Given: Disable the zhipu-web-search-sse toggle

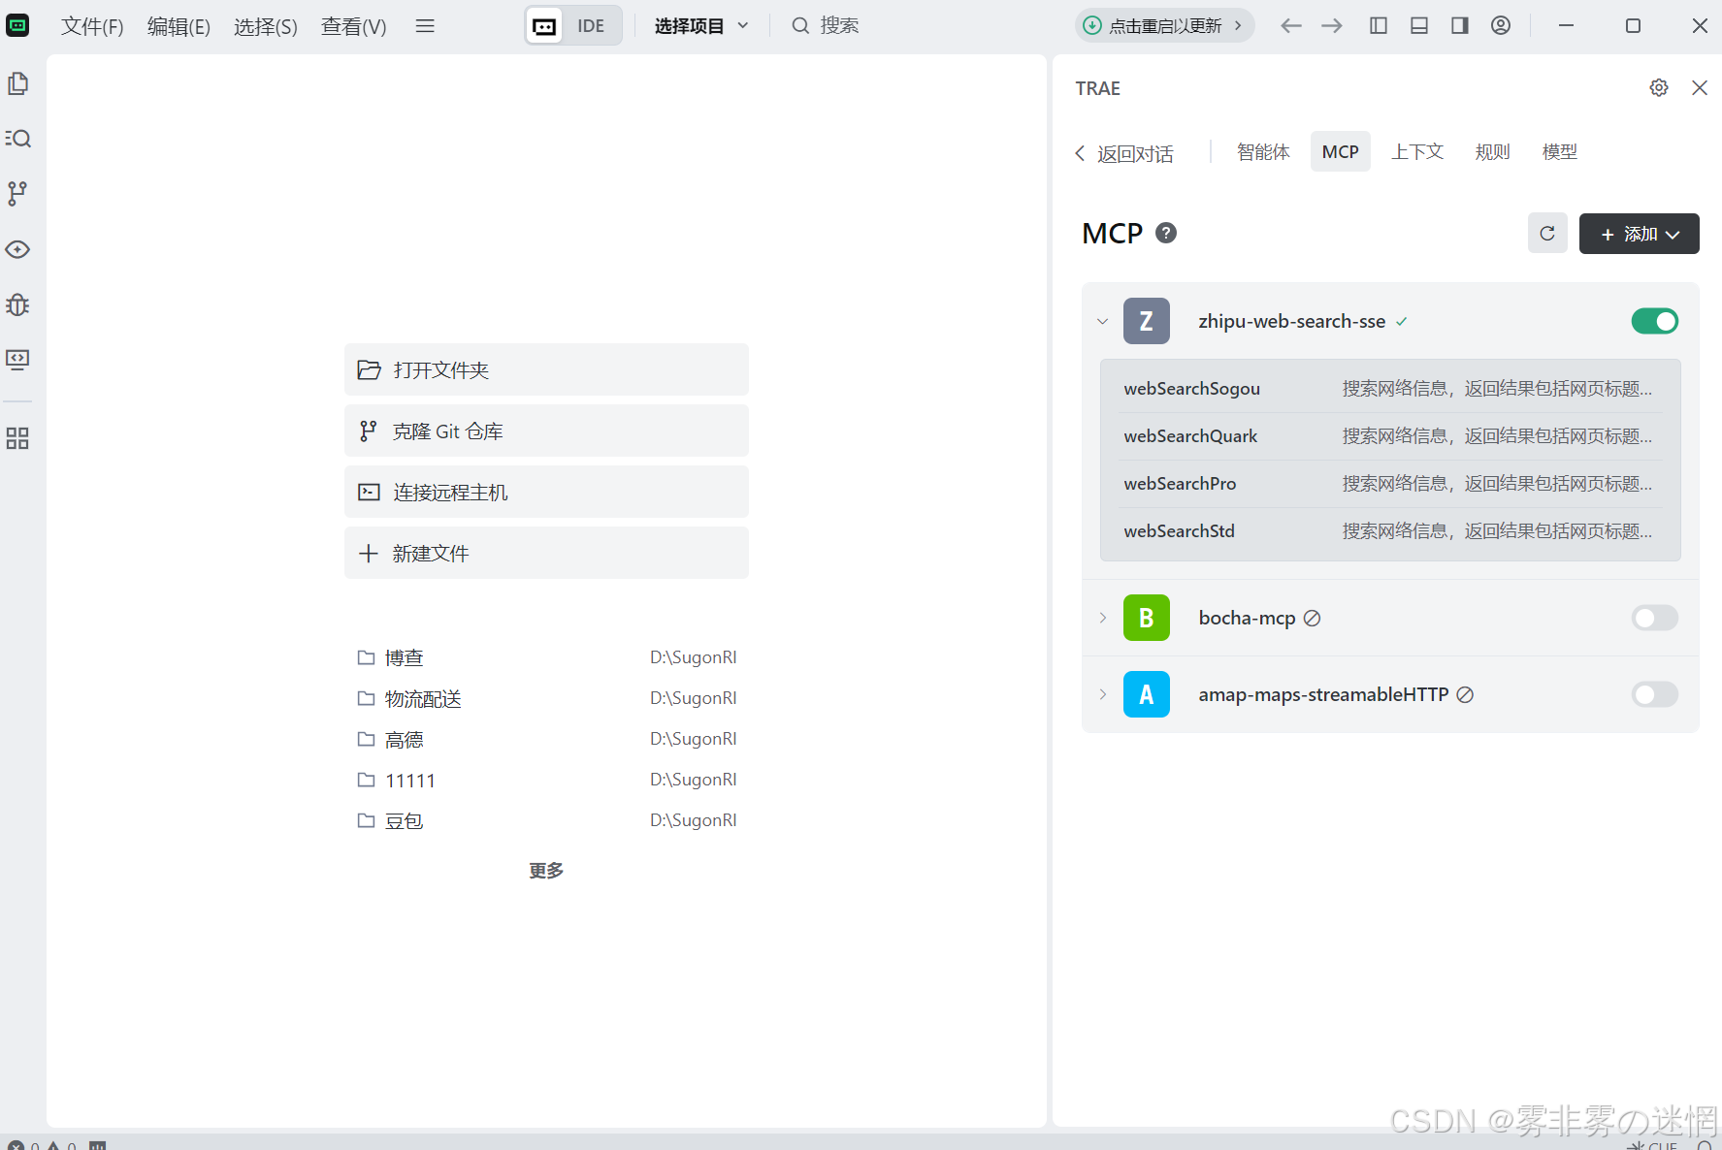Looking at the screenshot, I should pyautogui.click(x=1655, y=321).
